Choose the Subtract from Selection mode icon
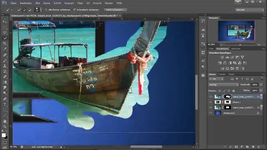The height and width of the screenshot is (150, 267). 30,10
